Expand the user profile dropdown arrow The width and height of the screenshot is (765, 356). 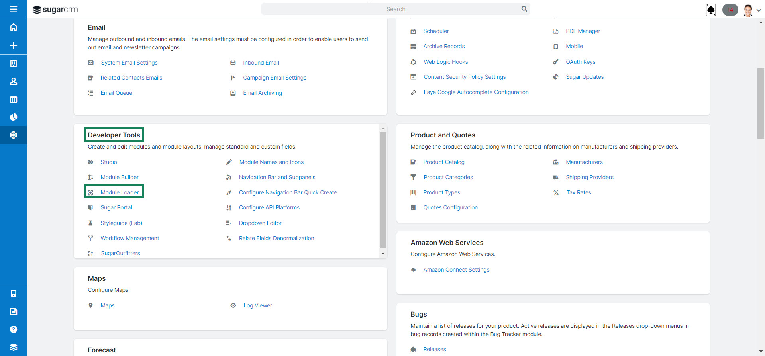759,10
